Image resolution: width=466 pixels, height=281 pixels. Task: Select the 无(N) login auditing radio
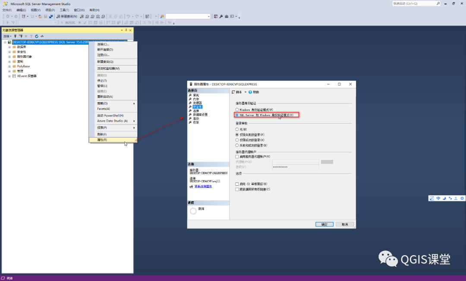(x=237, y=129)
